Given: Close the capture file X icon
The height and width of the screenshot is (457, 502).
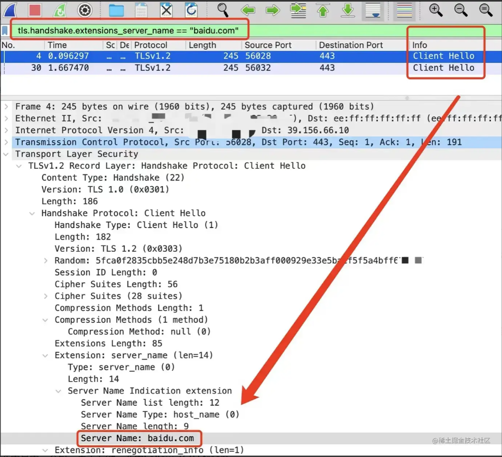Looking at the screenshot, I should click(166, 10).
